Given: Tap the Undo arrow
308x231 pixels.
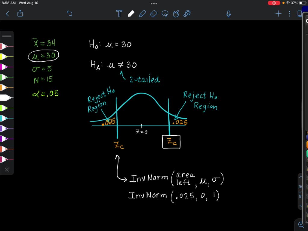Looking at the screenshot, I should 69,14.
